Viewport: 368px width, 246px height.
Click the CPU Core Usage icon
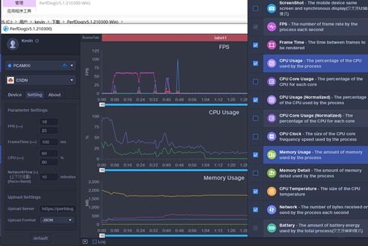(x=272, y=82)
